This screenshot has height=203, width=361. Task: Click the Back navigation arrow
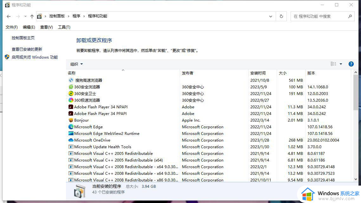tap(9, 16)
